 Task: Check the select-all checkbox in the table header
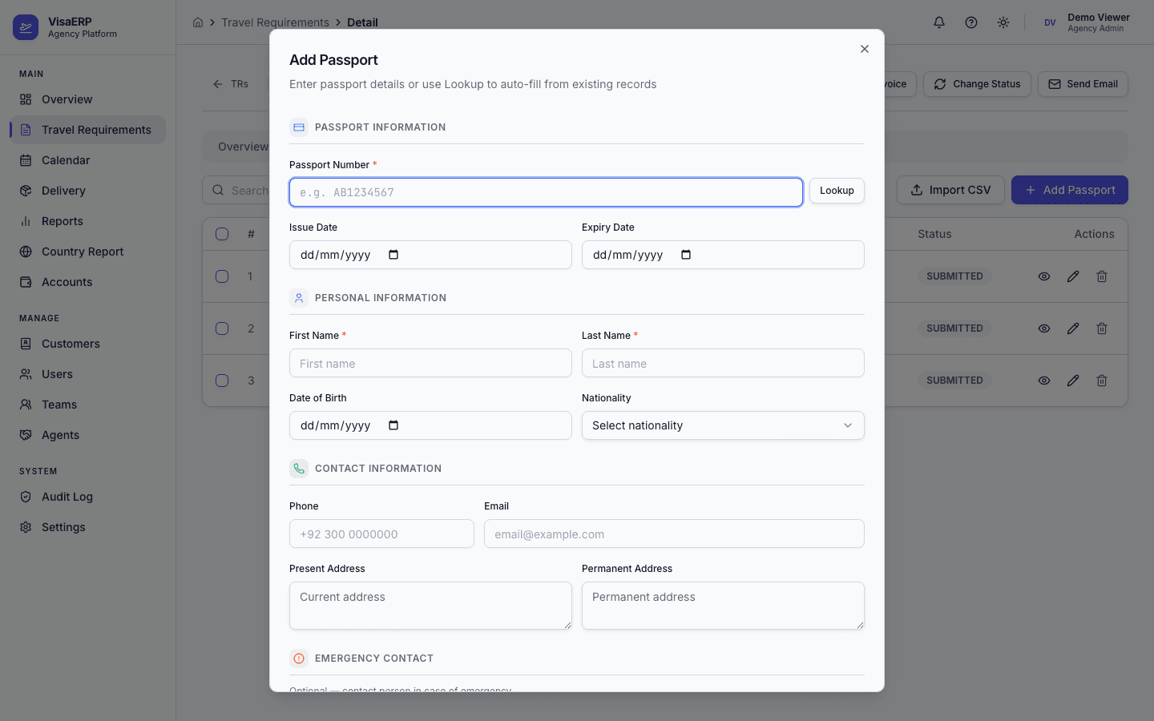coord(222,234)
